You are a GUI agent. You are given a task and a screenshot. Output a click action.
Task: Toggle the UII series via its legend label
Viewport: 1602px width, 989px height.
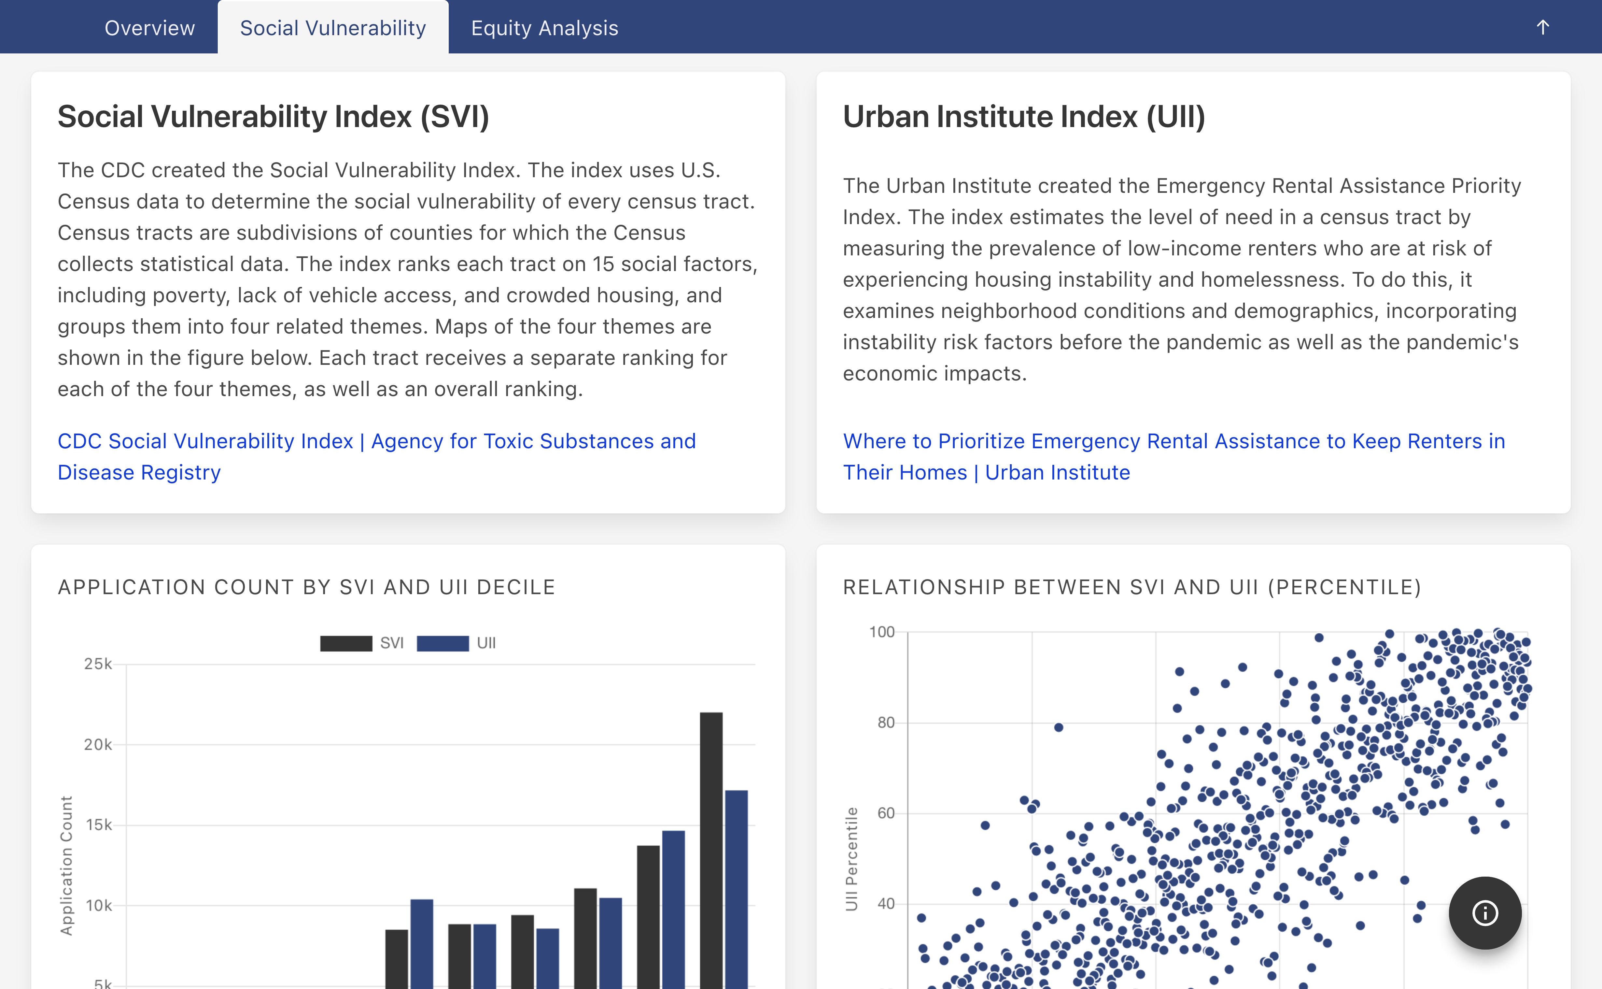point(486,643)
